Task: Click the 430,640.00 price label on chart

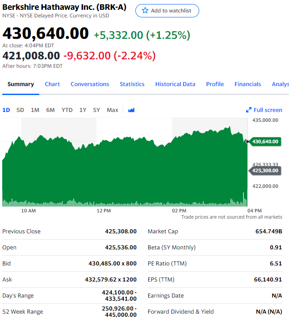Action: 265,141
